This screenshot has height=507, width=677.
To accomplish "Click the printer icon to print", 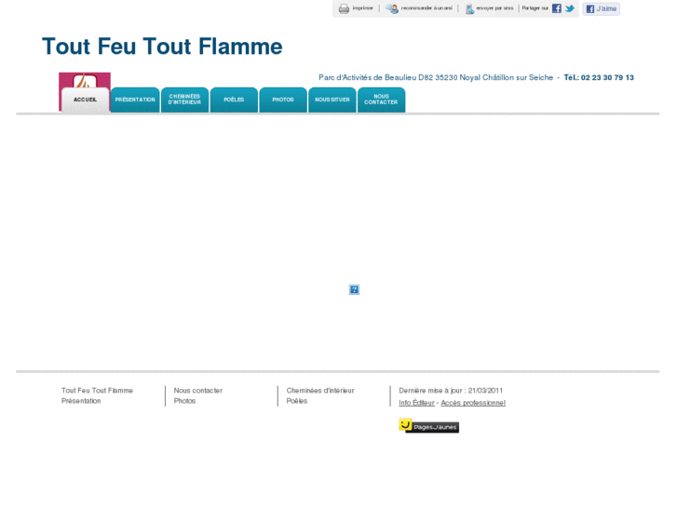I will pos(344,8).
